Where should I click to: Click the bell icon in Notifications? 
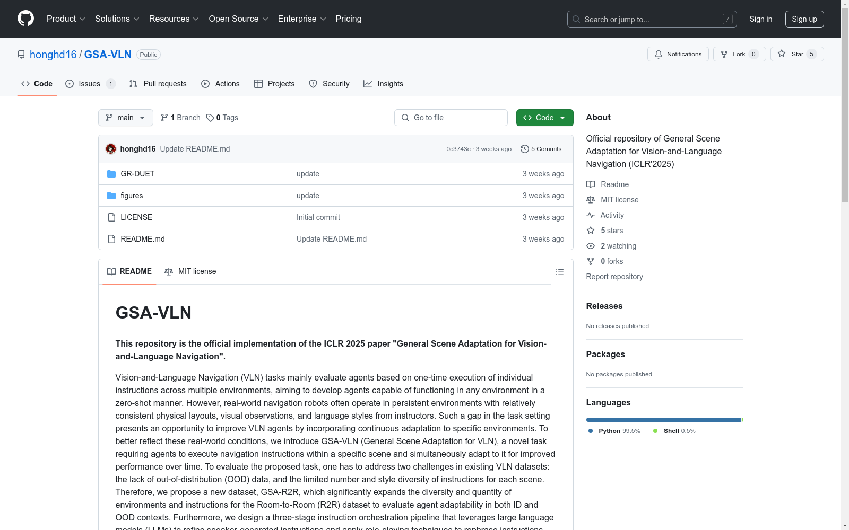(659, 54)
